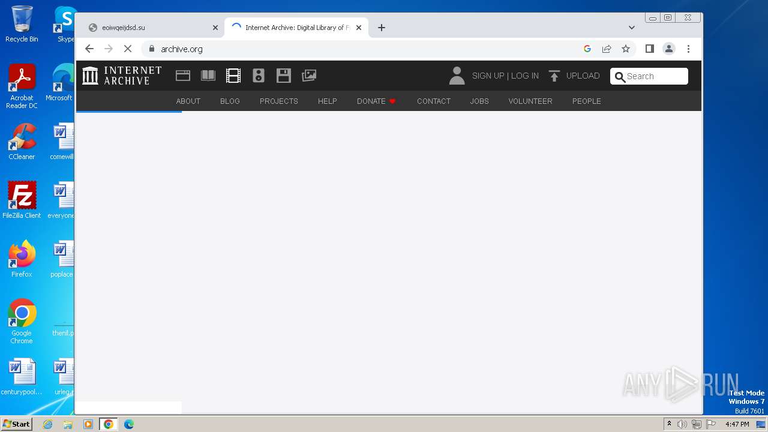The width and height of the screenshot is (768, 432).
Task: Open the CONTACT link
Action: coord(434,101)
